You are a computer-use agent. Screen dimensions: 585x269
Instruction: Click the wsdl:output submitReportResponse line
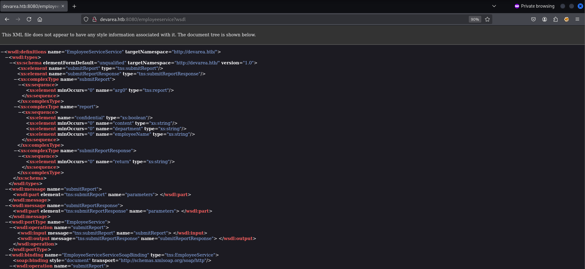click(137, 239)
